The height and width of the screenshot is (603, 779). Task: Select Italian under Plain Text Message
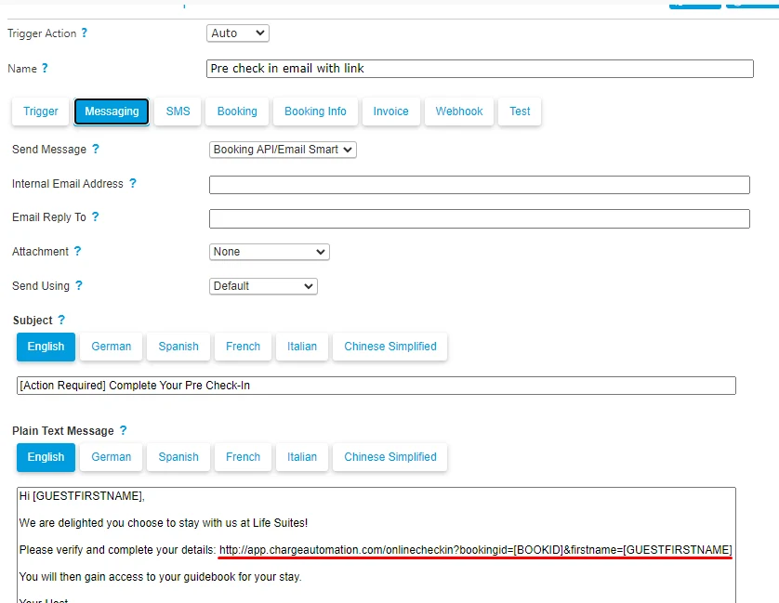pyautogui.click(x=301, y=457)
